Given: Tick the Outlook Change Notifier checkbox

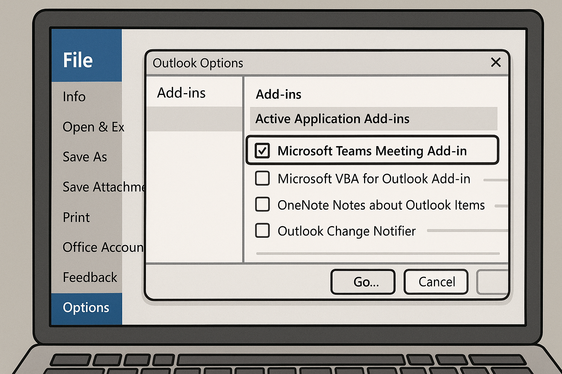Looking at the screenshot, I should (x=262, y=230).
